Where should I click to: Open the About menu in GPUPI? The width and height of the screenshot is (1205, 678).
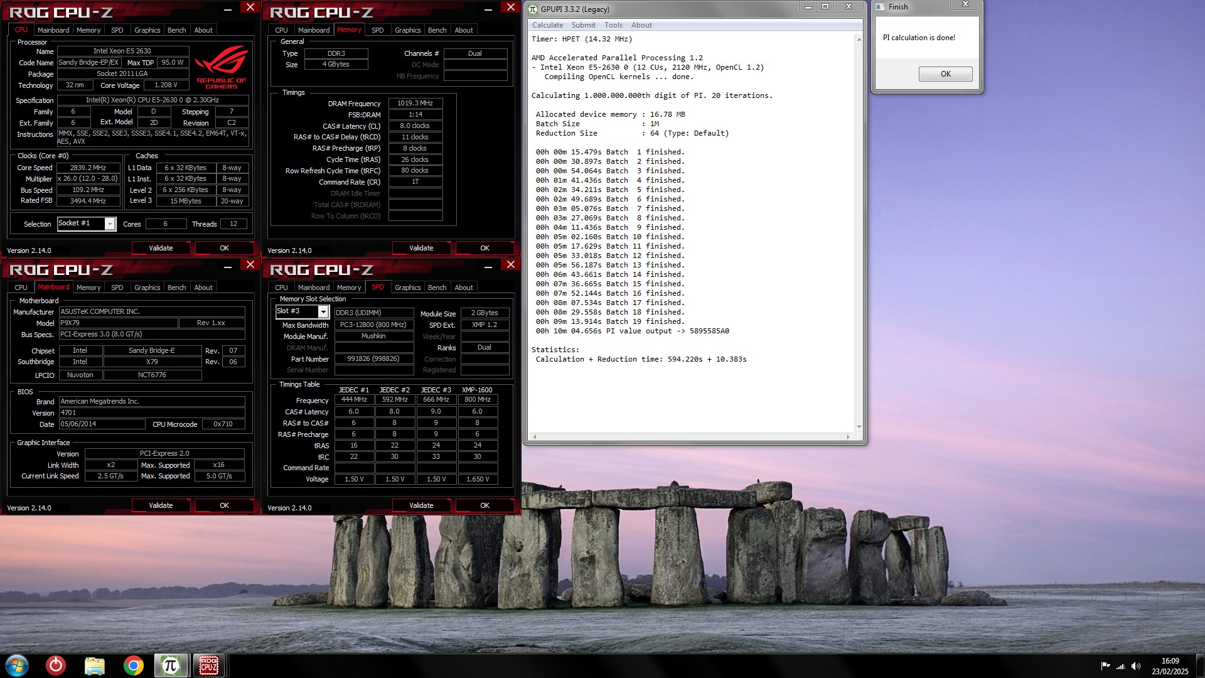click(641, 25)
